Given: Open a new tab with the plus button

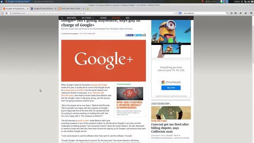Looking at the screenshot, I should pos(88,8).
